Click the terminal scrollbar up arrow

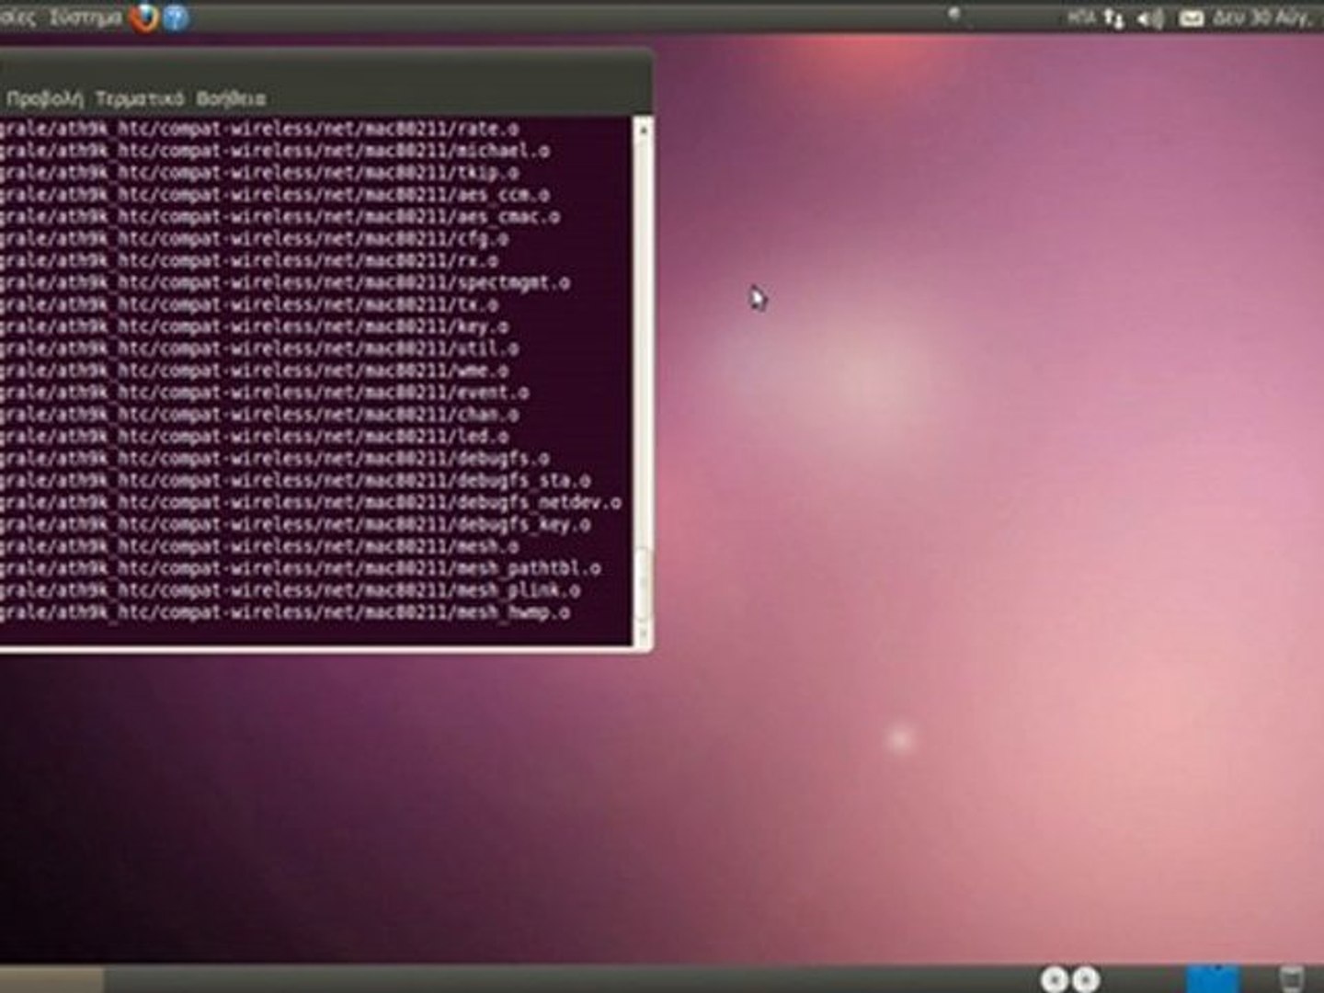tap(643, 130)
